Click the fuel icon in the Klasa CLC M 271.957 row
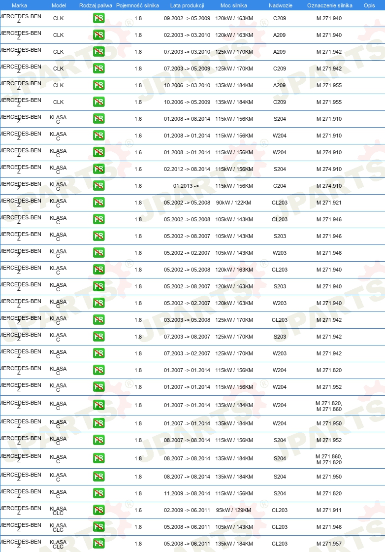The width and height of the screenshot is (385, 552). point(99,544)
